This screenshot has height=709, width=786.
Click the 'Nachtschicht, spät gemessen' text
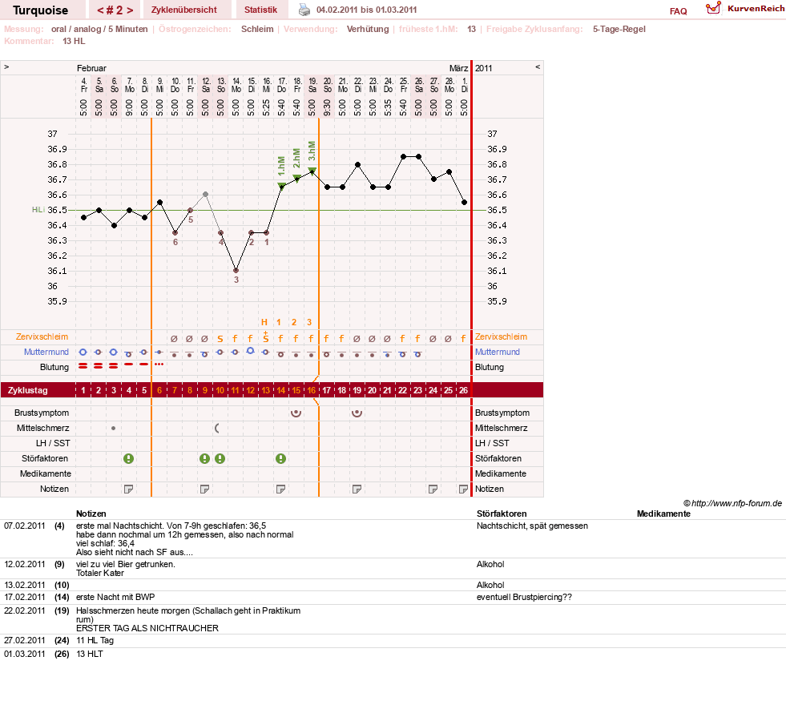pyautogui.click(x=532, y=526)
